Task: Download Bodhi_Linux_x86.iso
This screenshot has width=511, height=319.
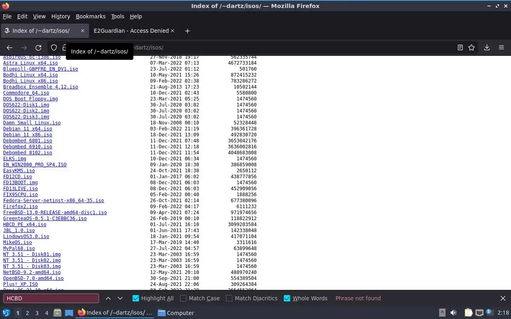Action: (30, 81)
